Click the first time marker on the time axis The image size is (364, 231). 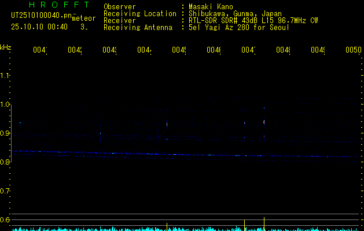(x=39, y=51)
